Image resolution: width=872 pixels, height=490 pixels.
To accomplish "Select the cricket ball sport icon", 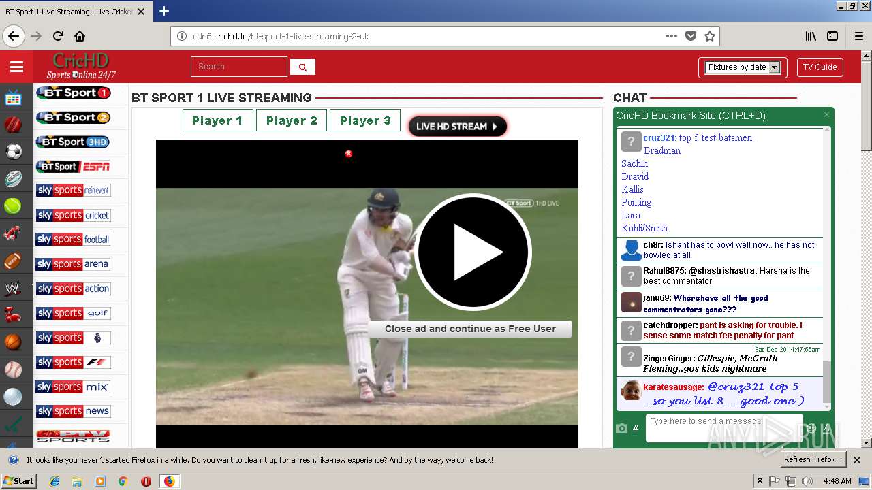I will tap(13, 125).
